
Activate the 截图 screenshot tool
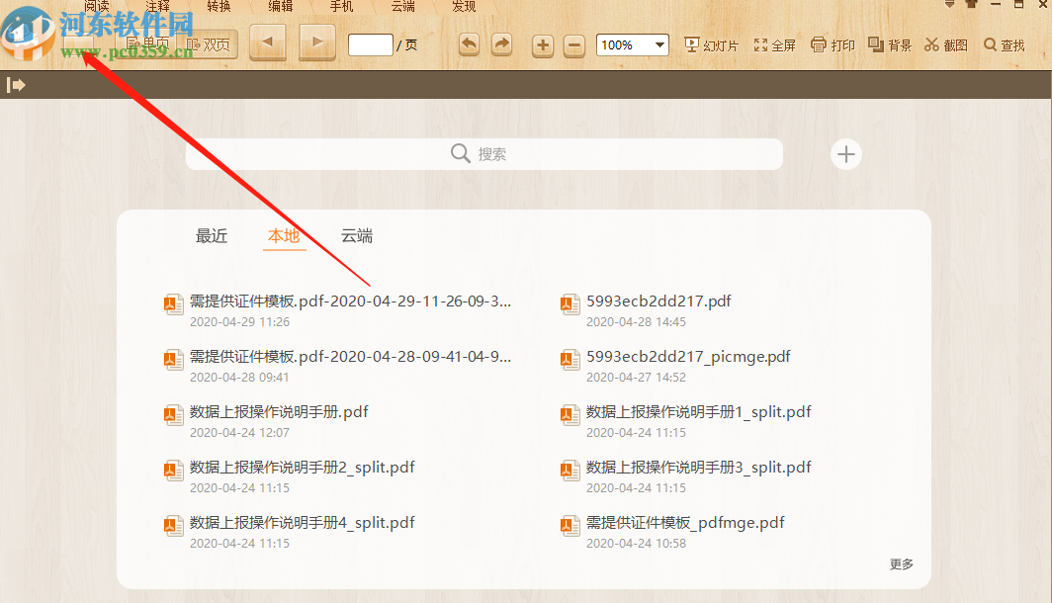946,44
